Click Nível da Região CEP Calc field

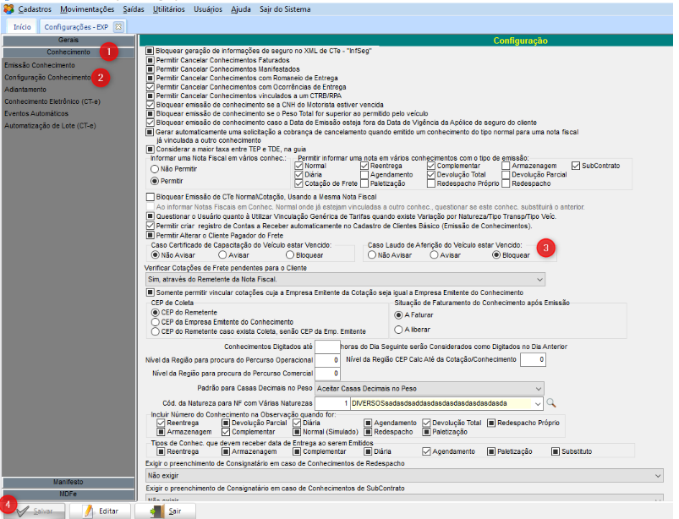point(533,360)
